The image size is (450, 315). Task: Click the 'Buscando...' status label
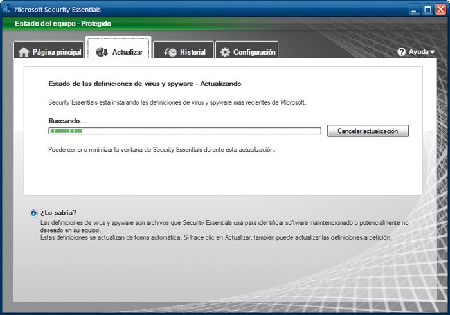pyautogui.click(x=67, y=121)
